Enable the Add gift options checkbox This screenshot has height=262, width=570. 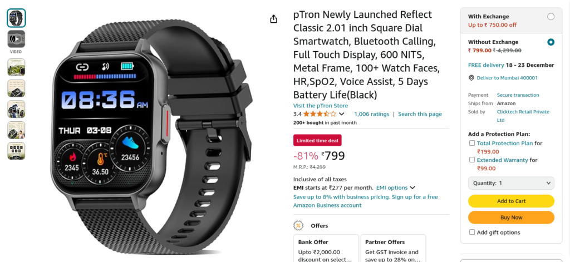[472, 232]
